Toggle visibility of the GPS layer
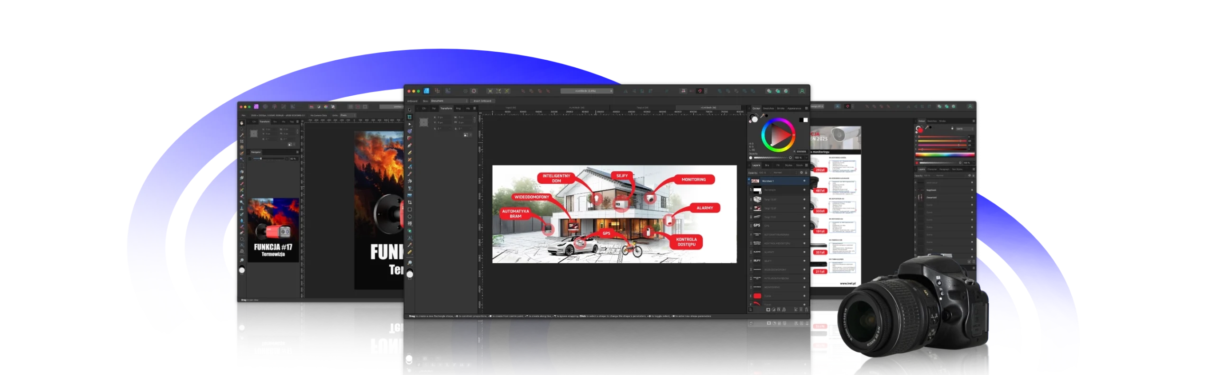Image resolution: width=1214 pixels, height=375 pixels. click(804, 226)
